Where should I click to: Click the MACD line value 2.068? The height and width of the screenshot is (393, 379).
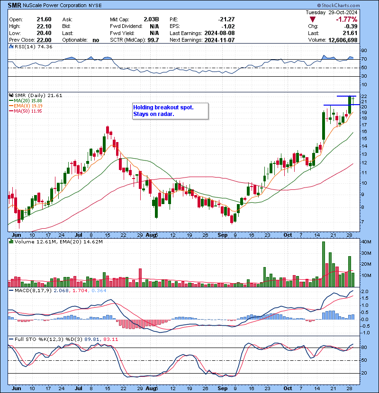click(61, 291)
